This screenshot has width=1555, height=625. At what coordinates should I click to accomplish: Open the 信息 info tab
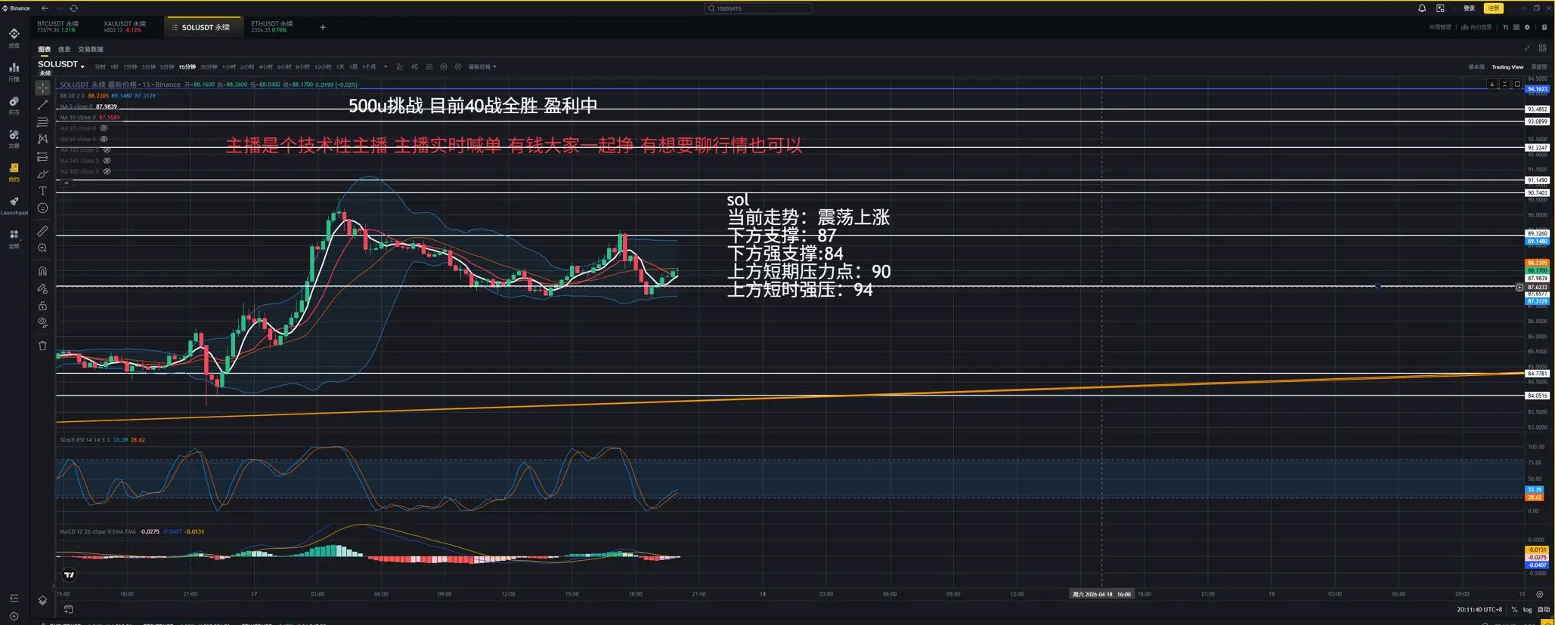(x=64, y=49)
